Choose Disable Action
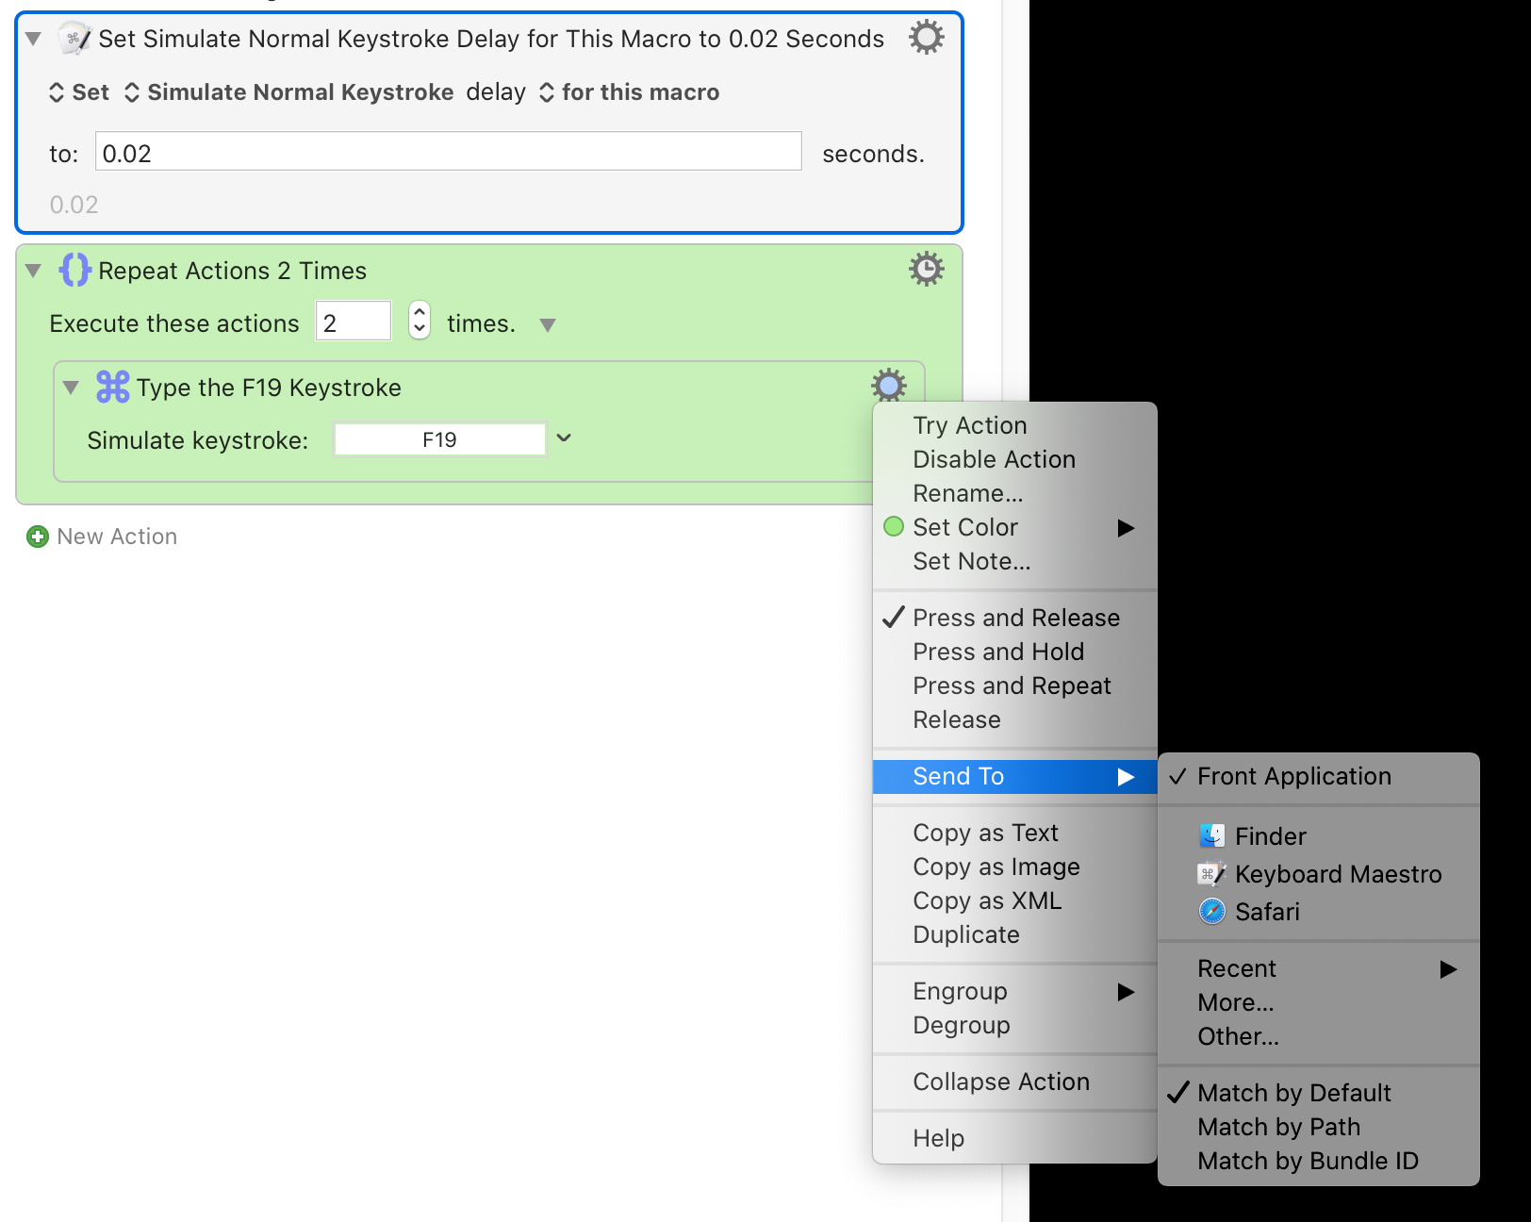 tap(1014, 459)
